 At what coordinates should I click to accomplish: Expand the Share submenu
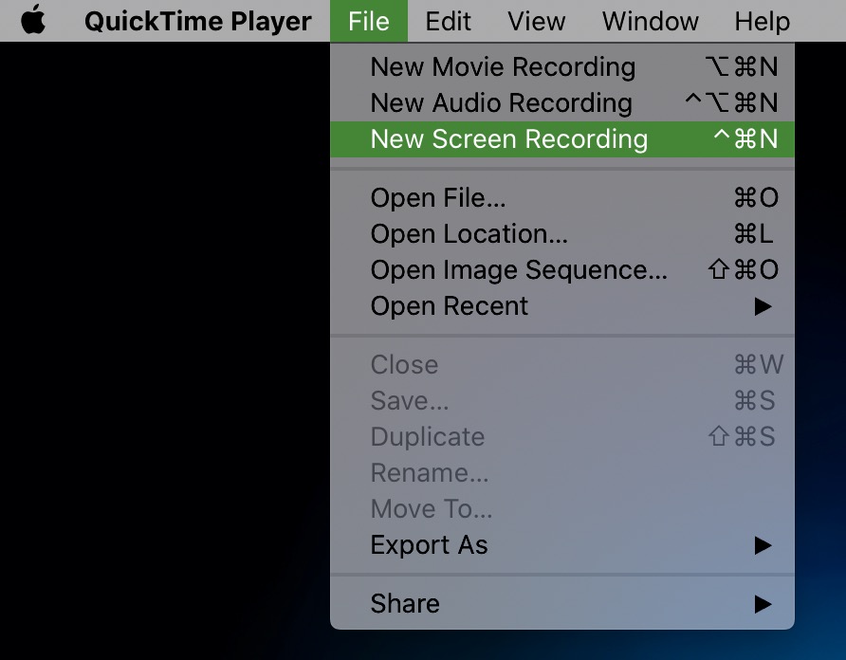coord(562,603)
